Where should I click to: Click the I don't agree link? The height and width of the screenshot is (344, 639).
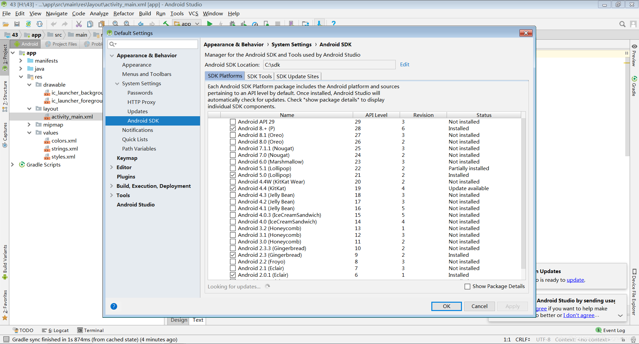[x=579, y=315]
